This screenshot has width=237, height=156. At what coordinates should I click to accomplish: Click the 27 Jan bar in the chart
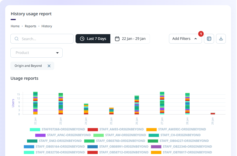click(162, 103)
